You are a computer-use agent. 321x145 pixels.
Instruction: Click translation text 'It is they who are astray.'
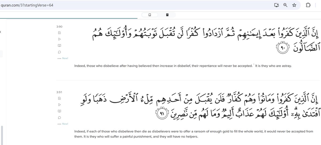click(273, 66)
